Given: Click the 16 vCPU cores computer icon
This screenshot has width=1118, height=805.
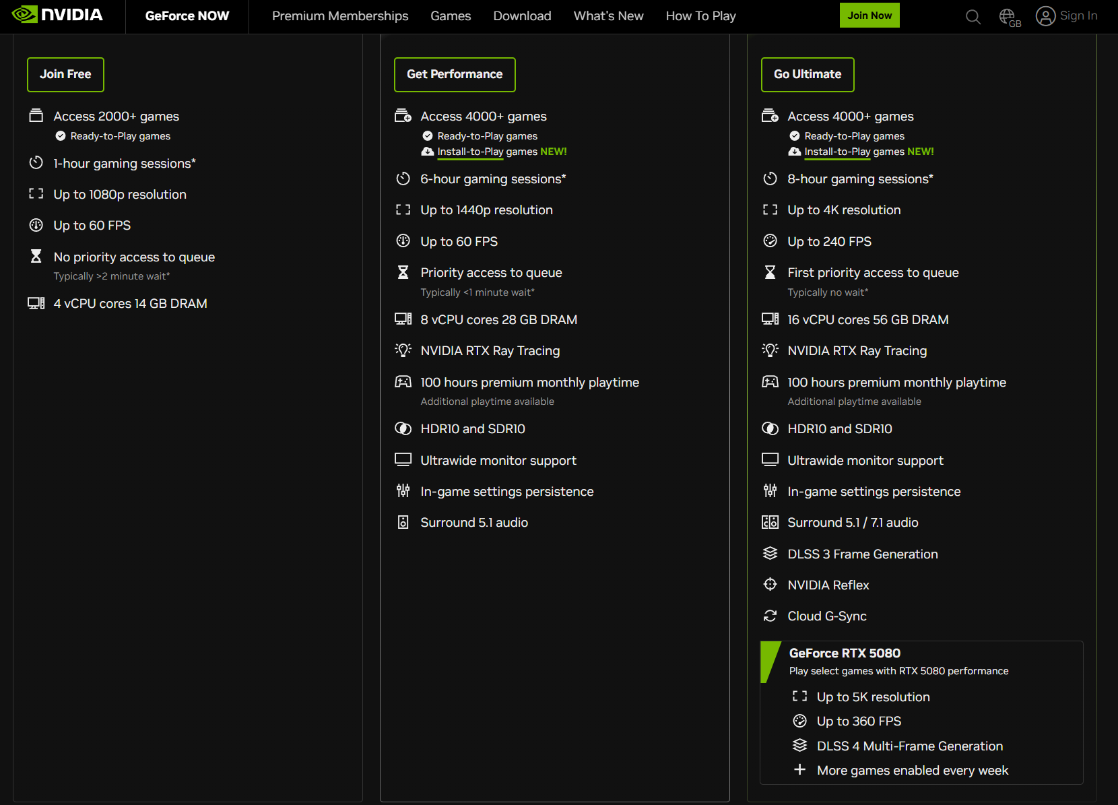Looking at the screenshot, I should [770, 319].
